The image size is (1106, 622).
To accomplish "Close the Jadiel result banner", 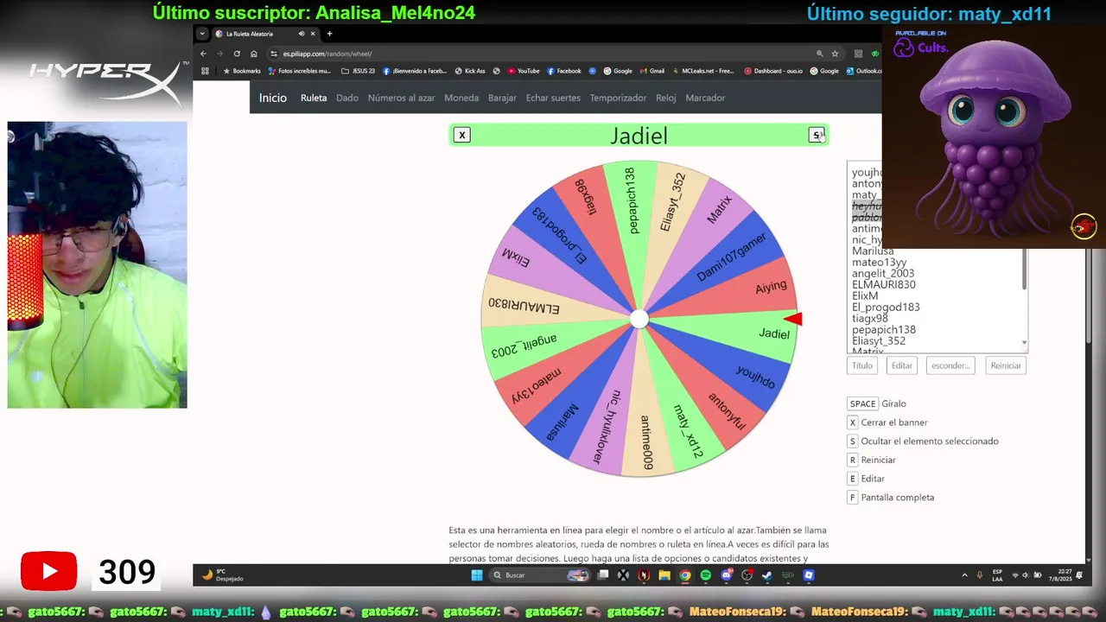I will pos(462,135).
